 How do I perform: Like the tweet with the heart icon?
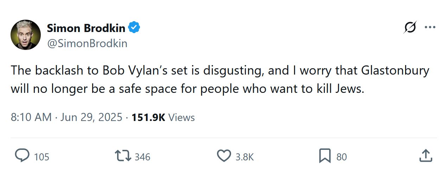224,156
